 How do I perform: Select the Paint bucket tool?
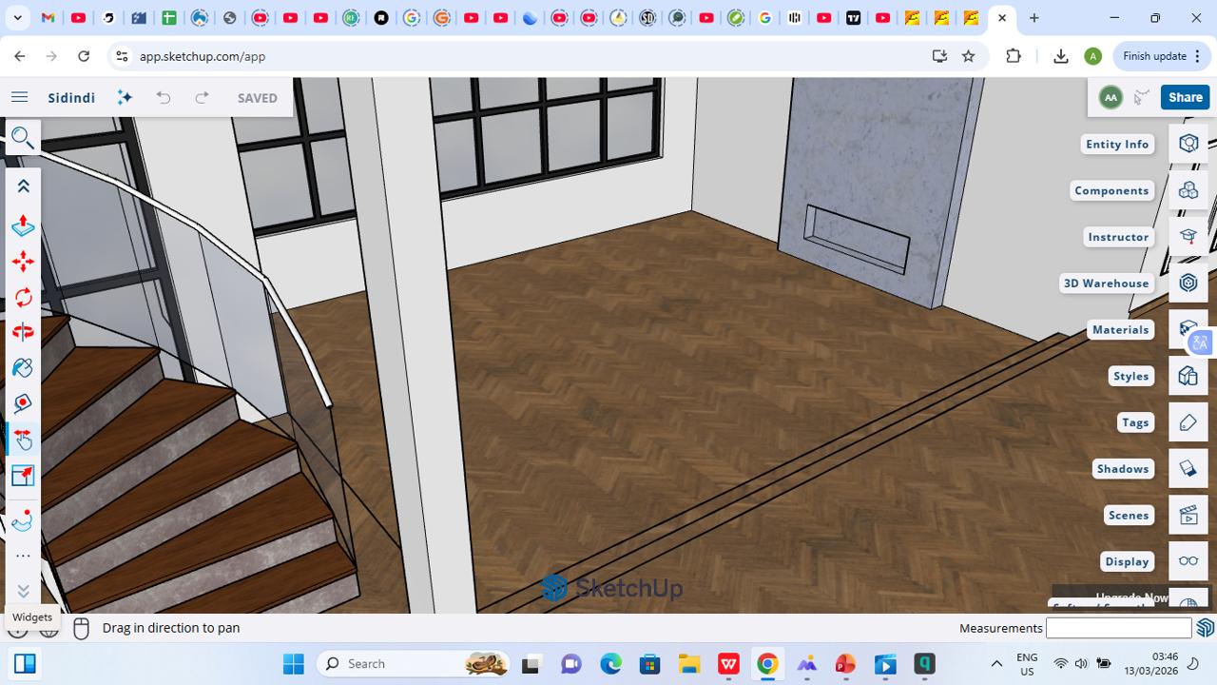point(23,368)
